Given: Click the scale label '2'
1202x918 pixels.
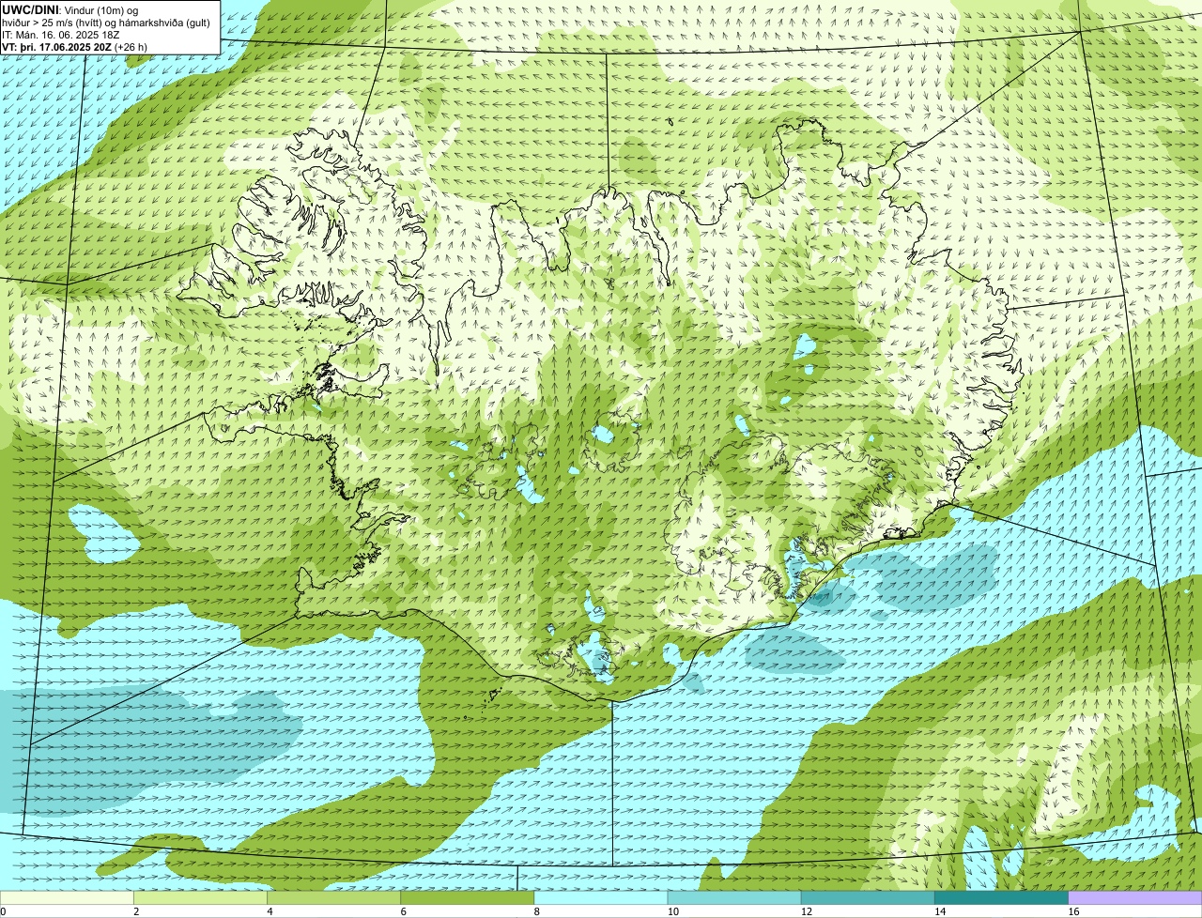Looking at the screenshot, I should (x=136, y=911).
